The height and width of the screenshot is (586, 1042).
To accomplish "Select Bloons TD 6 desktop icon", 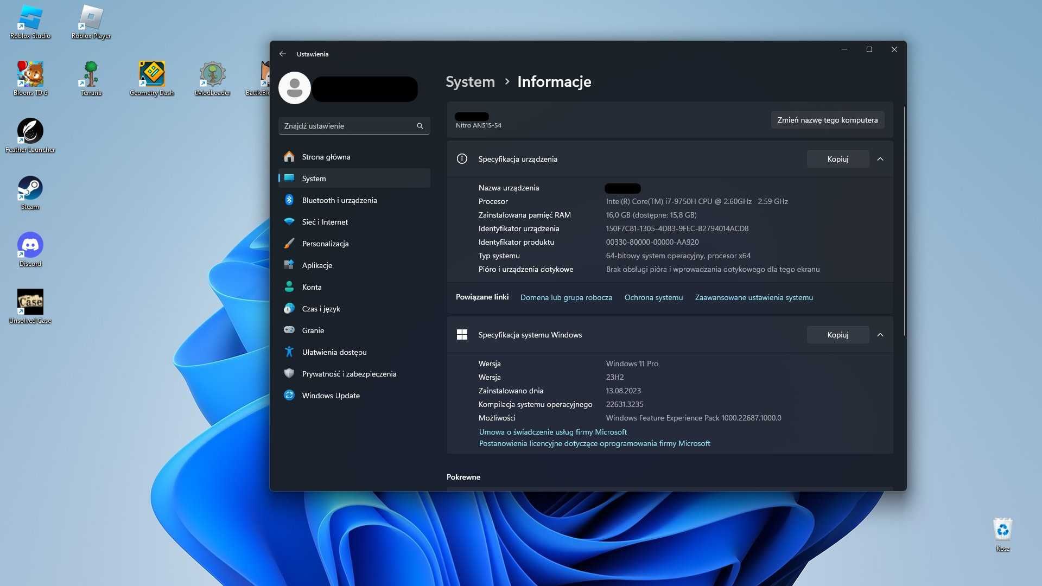I will [30, 79].
